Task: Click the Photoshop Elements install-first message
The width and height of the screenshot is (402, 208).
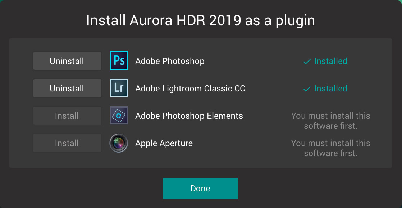Action: (330, 121)
